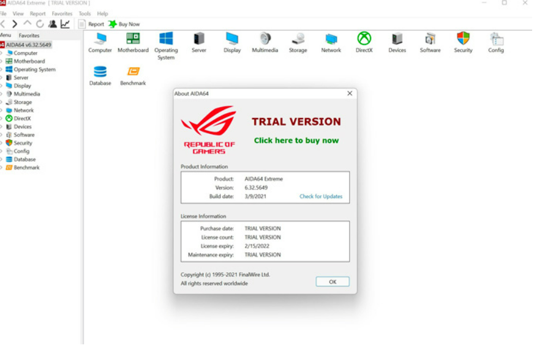Select Motherboard in the sidebar tree
Image resolution: width=545 pixels, height=359 pixels.
[29, 61]
